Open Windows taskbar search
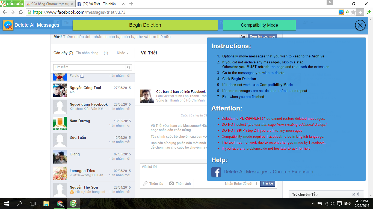The height and width of the screenshot is (209, 373). 20,203
